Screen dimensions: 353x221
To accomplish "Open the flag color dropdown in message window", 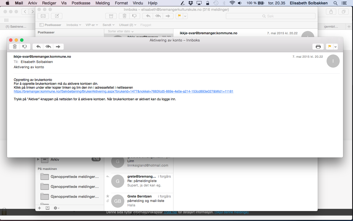I will (x=335, y=47).
